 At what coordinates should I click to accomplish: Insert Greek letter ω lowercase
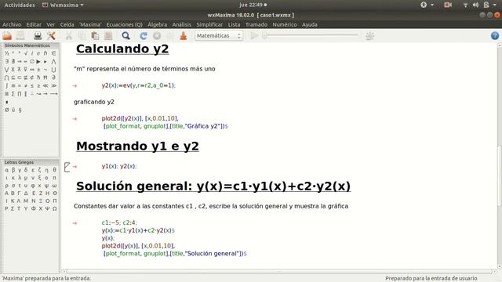point(54,186)
